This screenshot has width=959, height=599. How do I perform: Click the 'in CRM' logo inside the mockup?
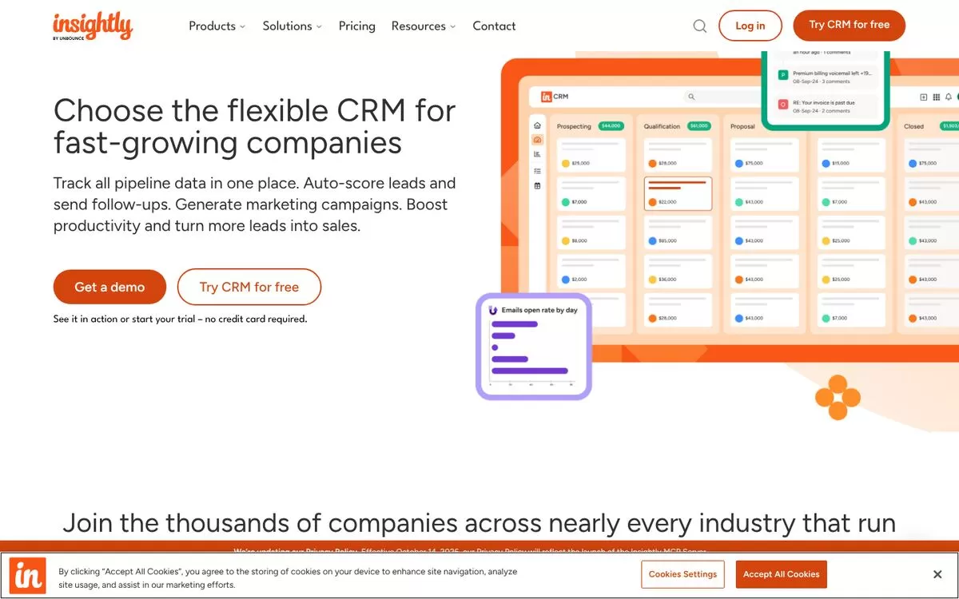555,97
